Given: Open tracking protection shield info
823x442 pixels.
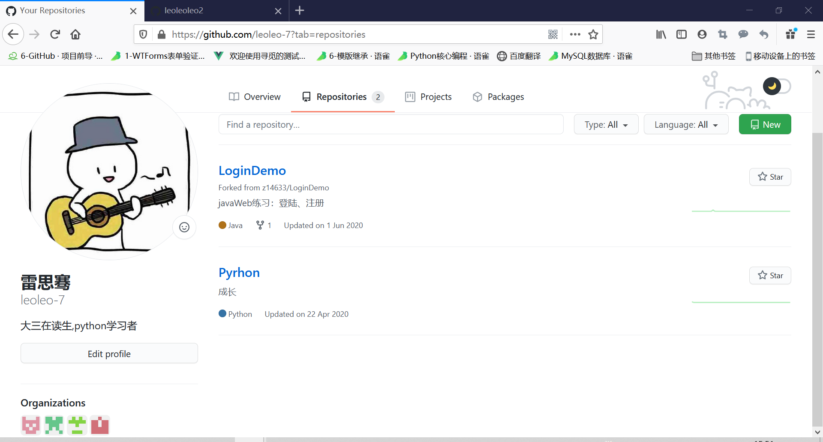Looking at the screenshot, I should point(144,34).
